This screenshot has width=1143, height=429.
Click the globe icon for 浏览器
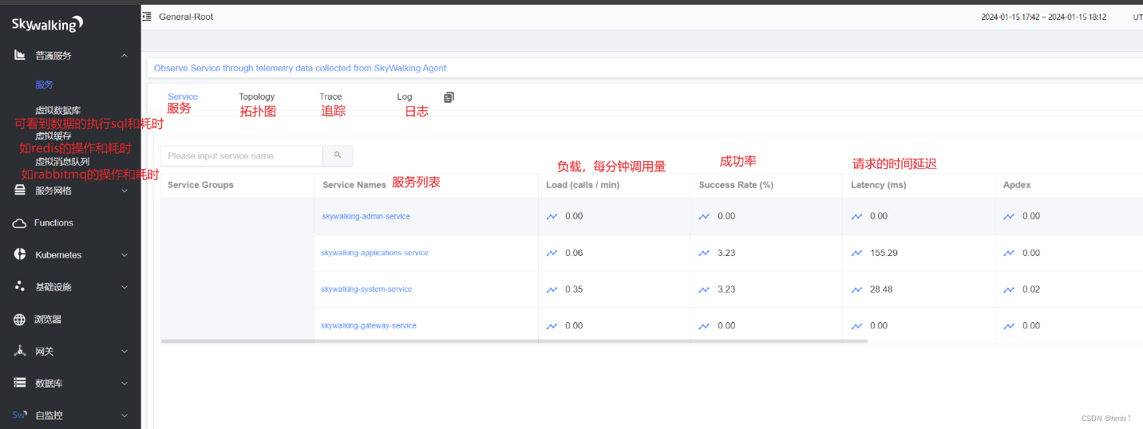(x=20, y=319)
